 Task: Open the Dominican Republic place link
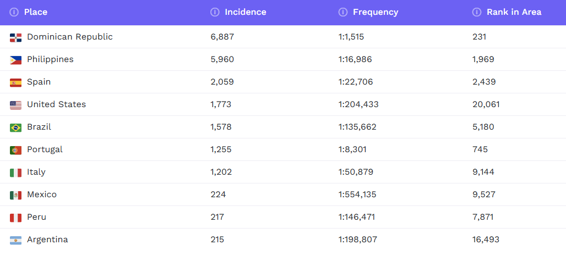pyautogui.click(x=70, y=37)
